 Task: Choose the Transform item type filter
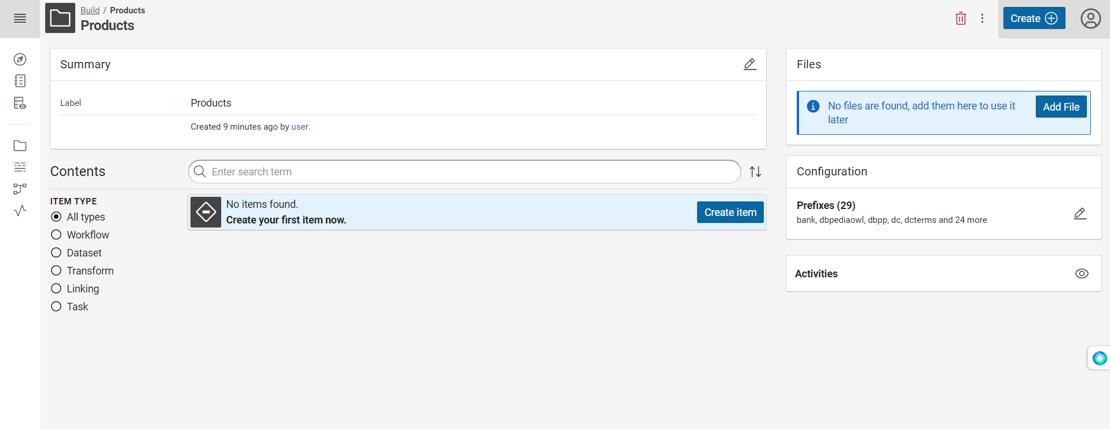(56, 271)
